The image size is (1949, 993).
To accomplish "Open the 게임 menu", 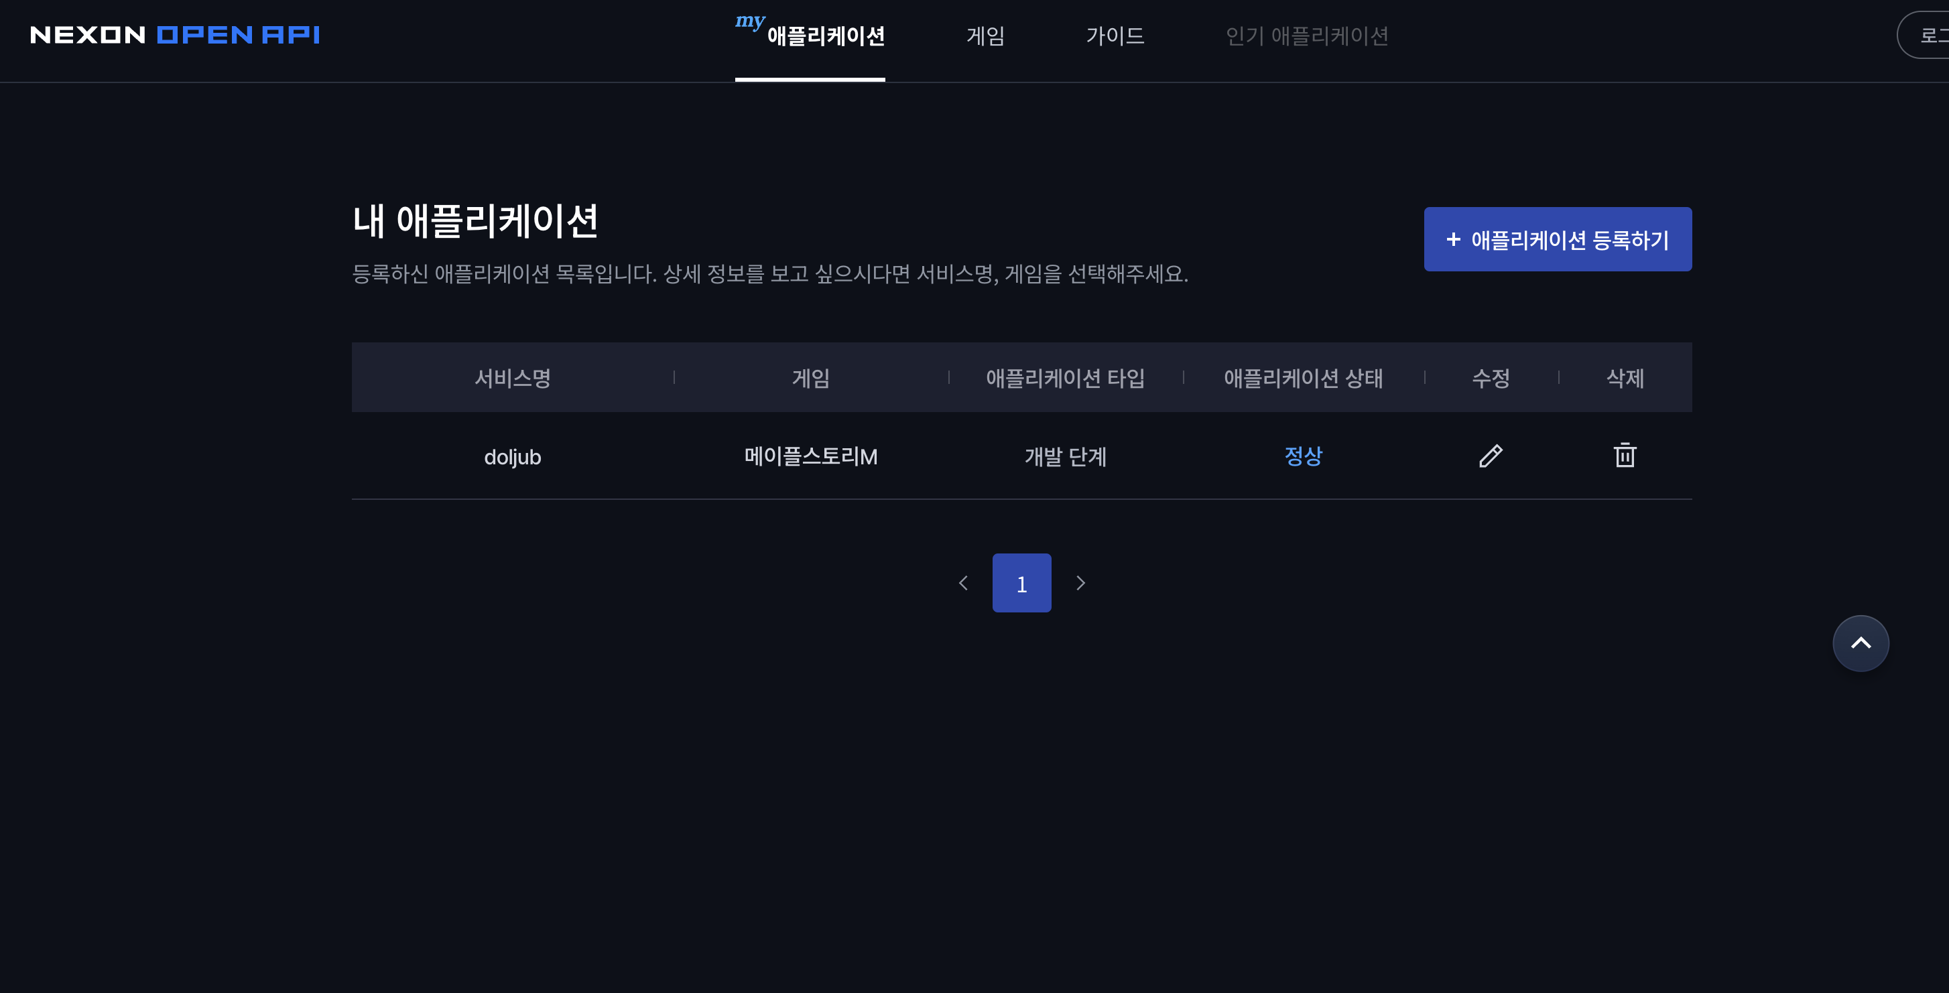I will pyautogui.click(x=985, y=36).
